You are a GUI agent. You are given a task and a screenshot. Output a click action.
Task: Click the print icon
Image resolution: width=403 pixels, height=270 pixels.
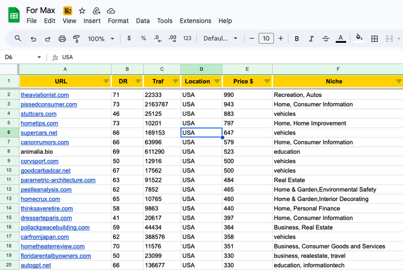point(62,39)
